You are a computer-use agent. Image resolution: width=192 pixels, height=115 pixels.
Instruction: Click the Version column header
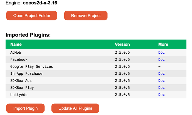(122, 44)
